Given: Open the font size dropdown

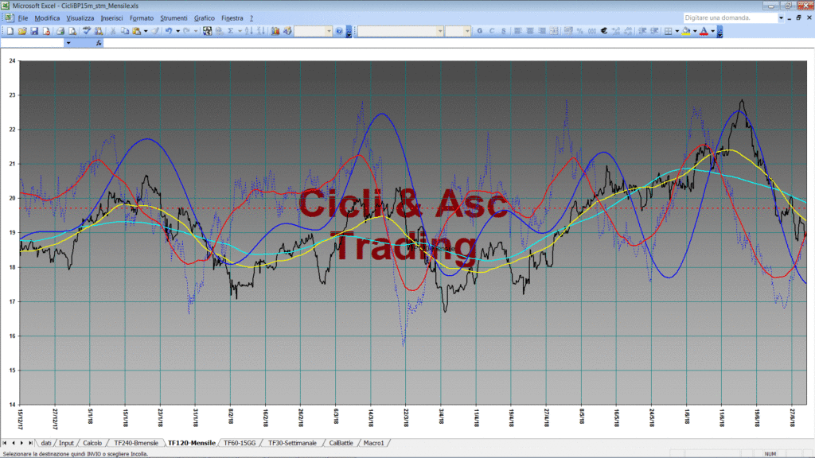Looking at the screenshot, I should click(466, 31).
